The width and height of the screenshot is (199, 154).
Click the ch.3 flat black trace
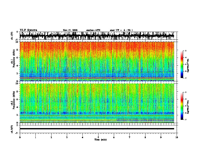pyautogui.click(x=97, y=129)
